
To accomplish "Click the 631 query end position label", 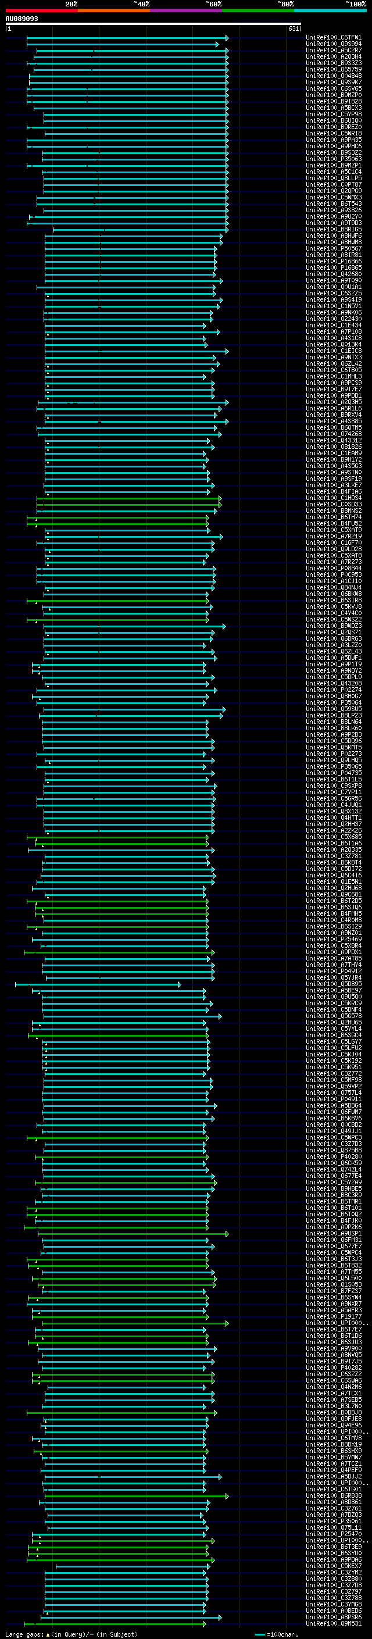I will click(x=293, y=28).
